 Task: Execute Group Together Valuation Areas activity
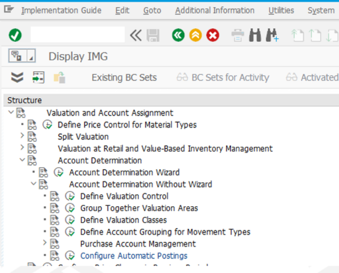(x=70, y=208)
